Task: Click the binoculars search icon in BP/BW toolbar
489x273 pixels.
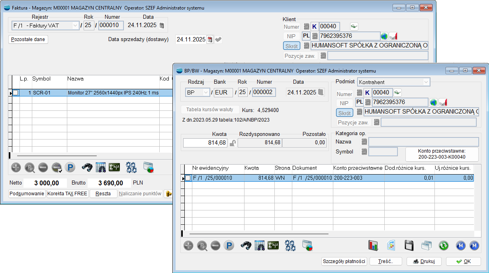Action: pos(246,246)
